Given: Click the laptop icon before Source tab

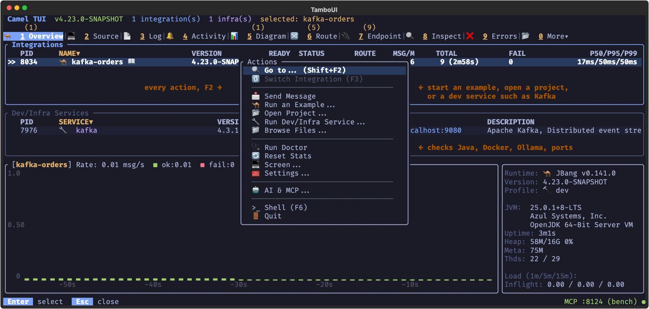Looking at the screenshot, I should click(x=71, y=36).
